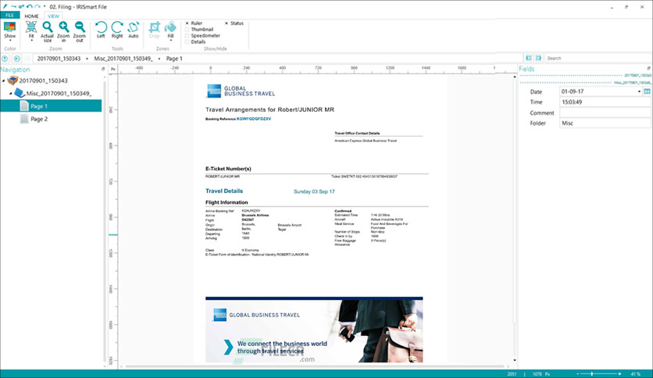Open the FILE tab
653x378 pixels.
pyautogui.click(x=9, y=16)
